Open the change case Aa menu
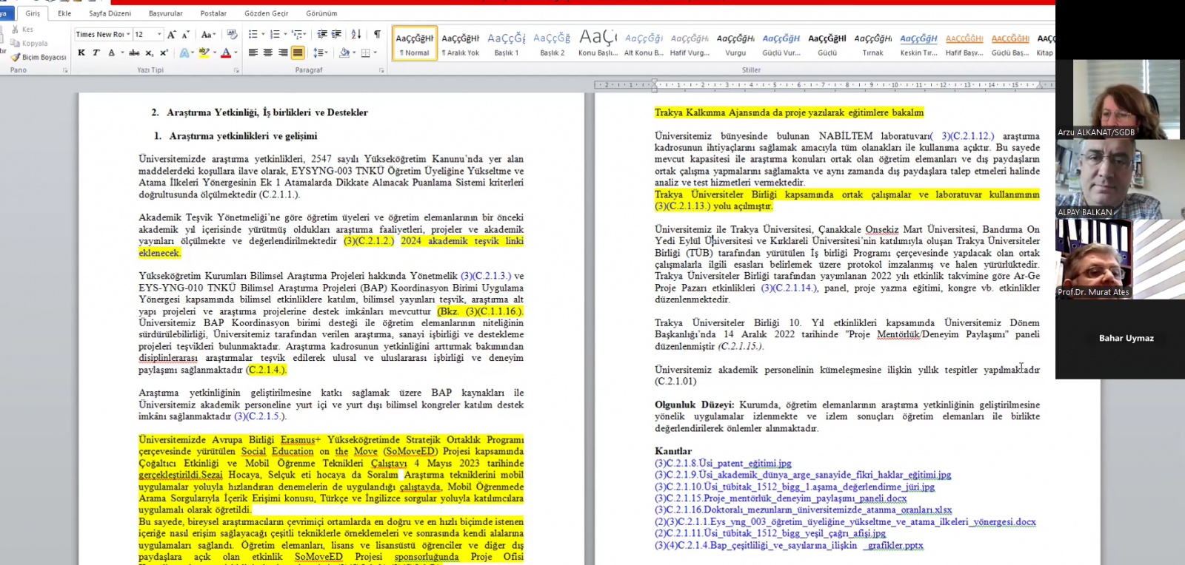The width and height of the screenshot is (1185, 565). [x=208, y=34]
